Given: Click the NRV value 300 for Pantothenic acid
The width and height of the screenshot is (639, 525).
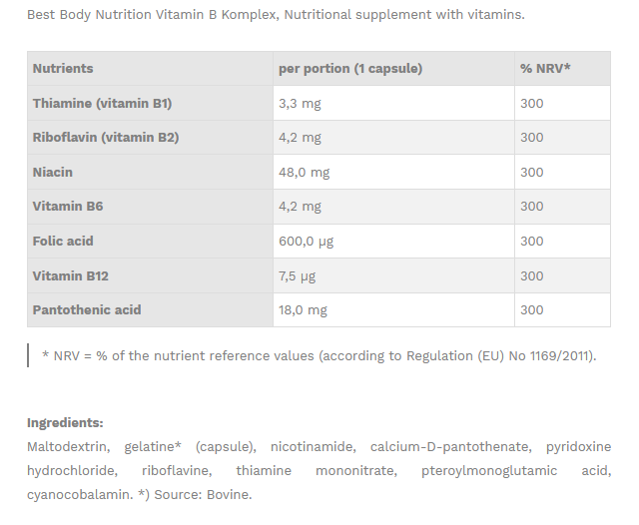Looking at the screenshot, I should click(x=532, y=309).
